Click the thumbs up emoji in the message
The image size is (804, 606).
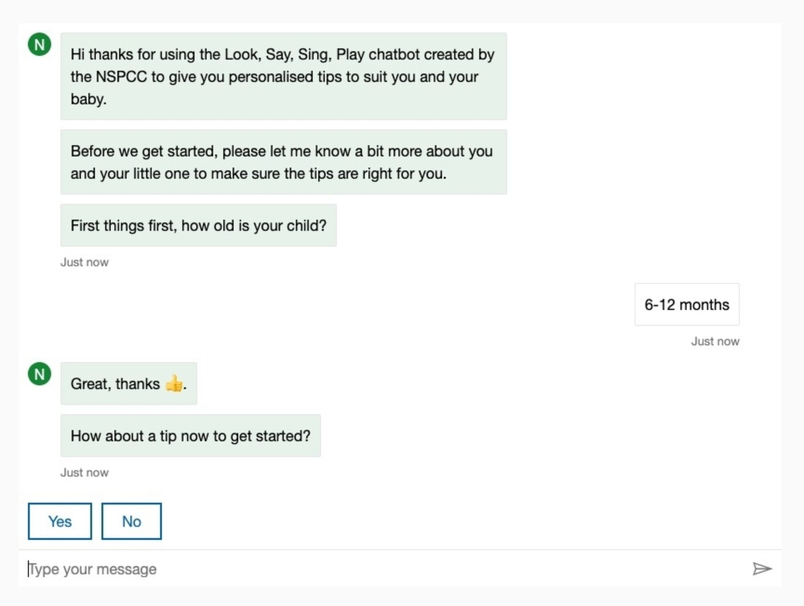174,384
